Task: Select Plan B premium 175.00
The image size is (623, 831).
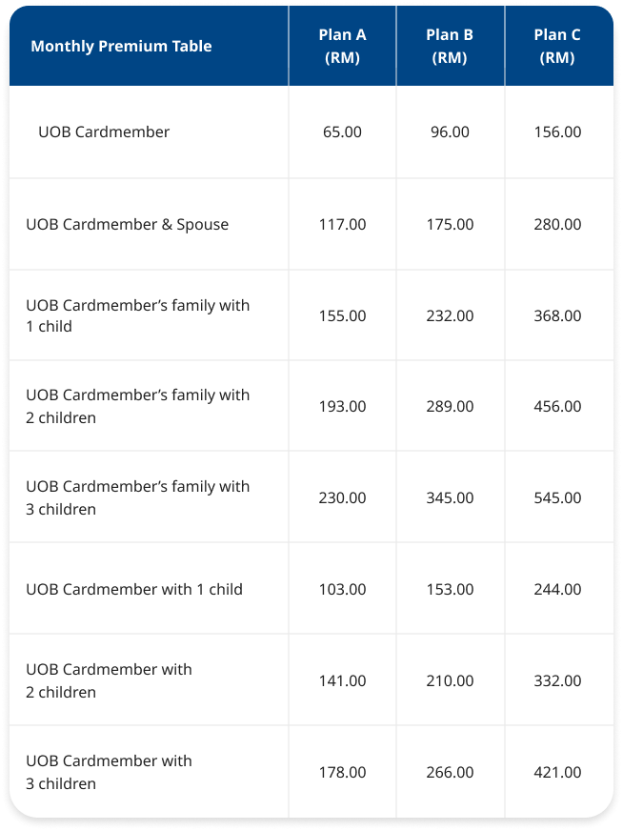Action: point(450,224)
